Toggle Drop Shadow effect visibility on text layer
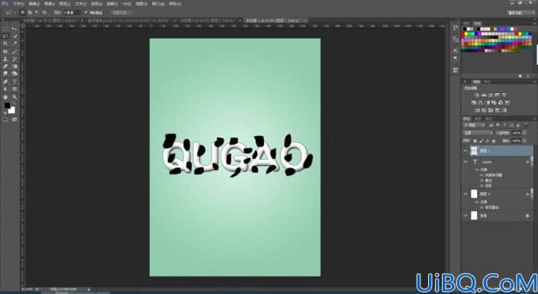 482,186
